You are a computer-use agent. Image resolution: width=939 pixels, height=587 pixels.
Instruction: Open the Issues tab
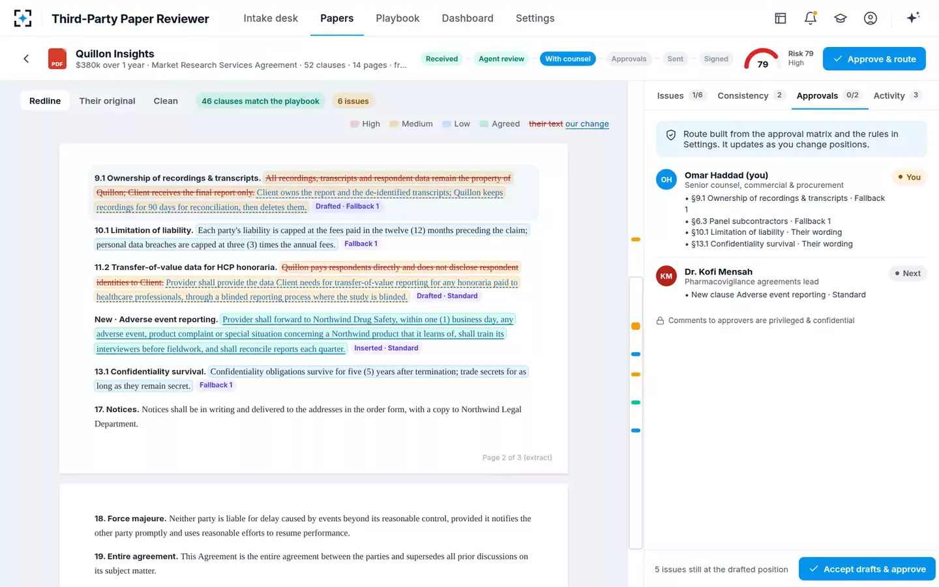click(680, 96)
